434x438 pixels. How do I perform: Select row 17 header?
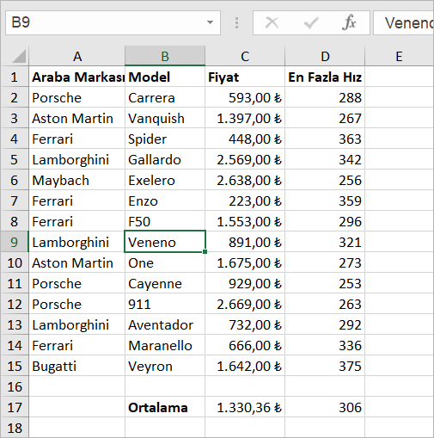(15, 407)
